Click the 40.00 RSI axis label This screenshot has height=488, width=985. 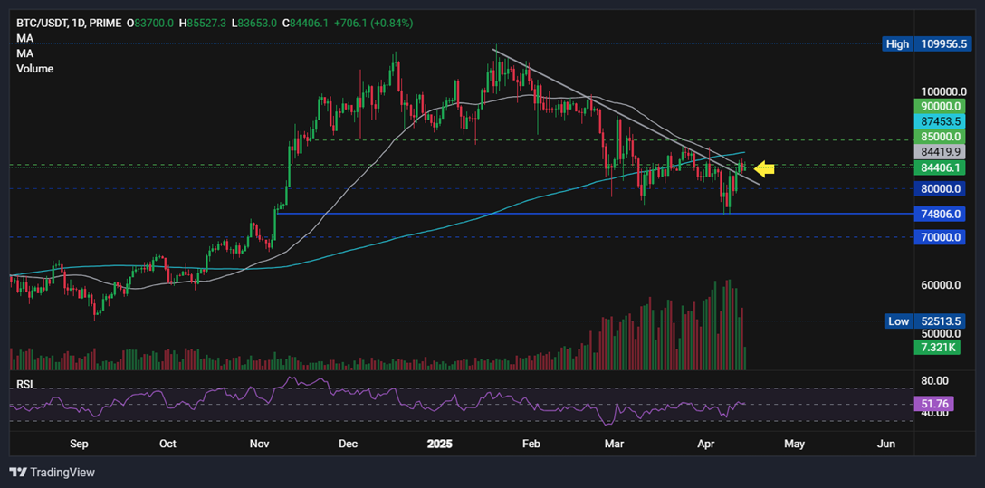(936, 413)
